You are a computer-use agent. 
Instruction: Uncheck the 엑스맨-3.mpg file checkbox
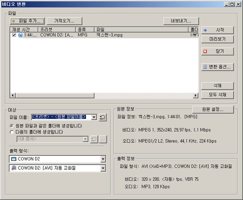[x=14, y=35]
